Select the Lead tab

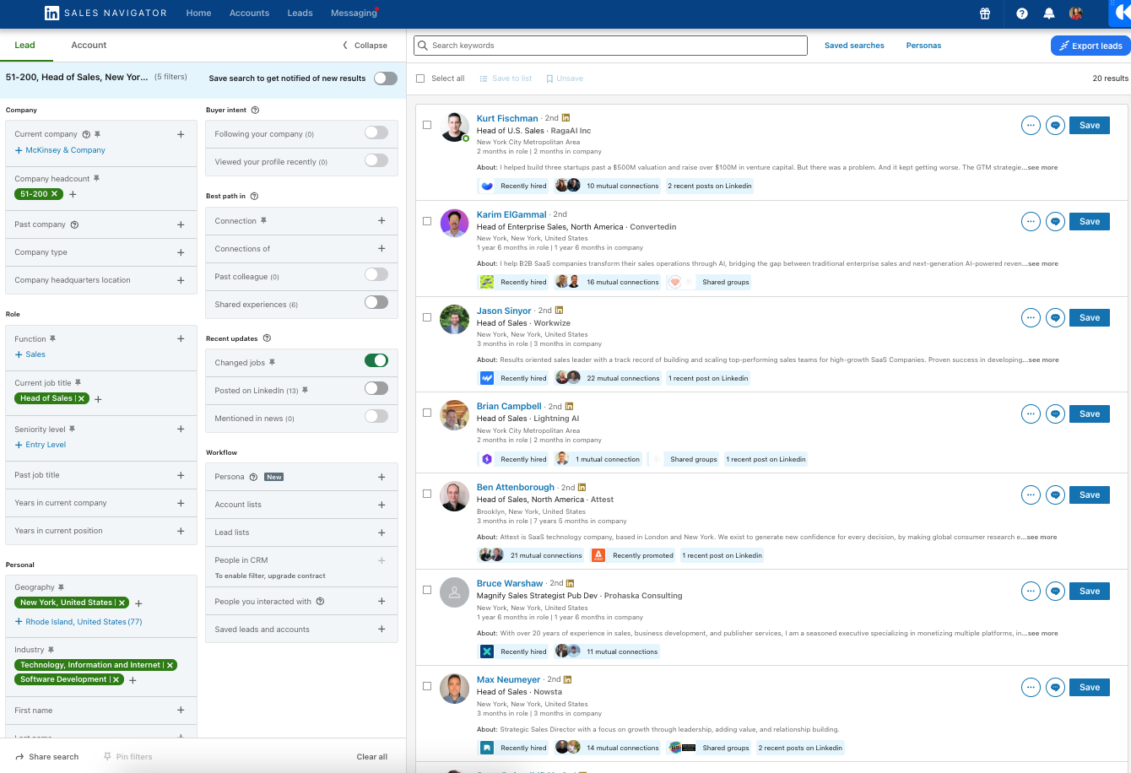tap(24, 46)
